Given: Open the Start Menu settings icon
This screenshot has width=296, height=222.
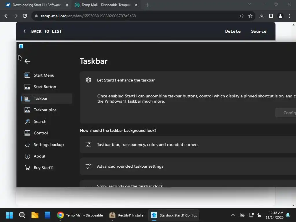Looking at the screenshot, I should (27, 75).
